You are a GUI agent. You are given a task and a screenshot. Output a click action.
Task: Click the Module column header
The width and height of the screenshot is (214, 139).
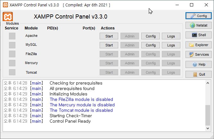31,28
